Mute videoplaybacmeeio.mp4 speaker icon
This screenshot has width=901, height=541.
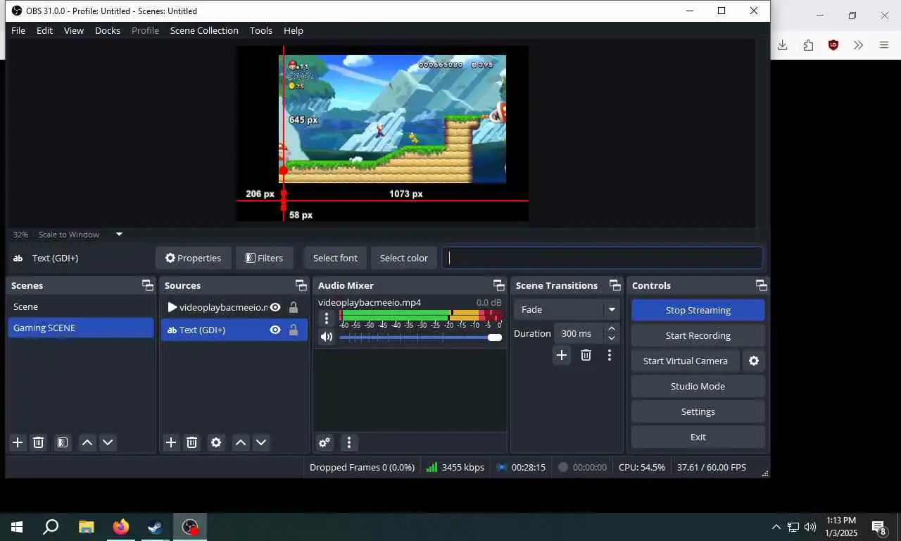point(327,337)
